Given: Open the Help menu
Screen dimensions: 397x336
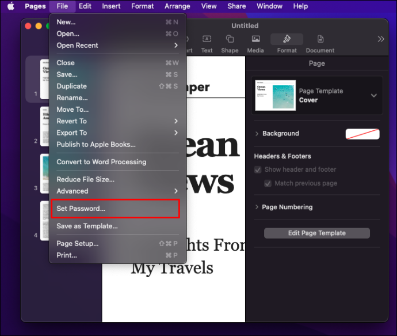Looking at the screenshot, I should [300, 6].
